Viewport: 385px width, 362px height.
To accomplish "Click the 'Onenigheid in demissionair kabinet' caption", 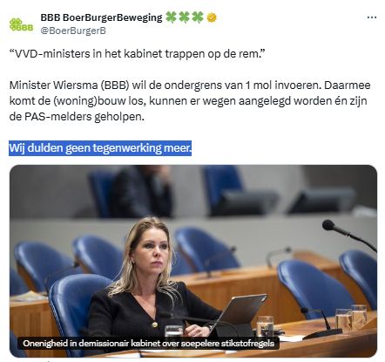I will coord(148,344).
